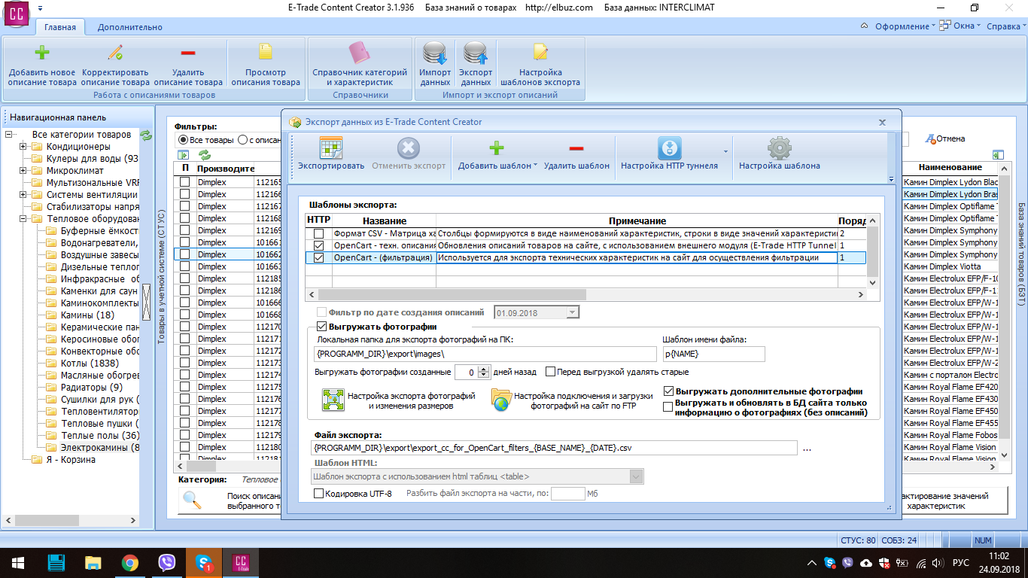Open the Windows Start menu

[17, 562]
